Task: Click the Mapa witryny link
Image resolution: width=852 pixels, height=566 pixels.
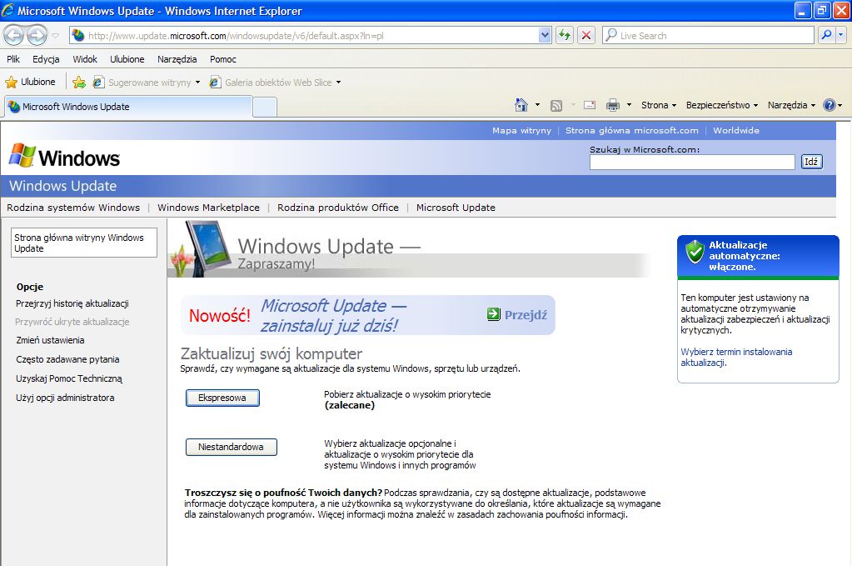Action: [x=521, y=131]
